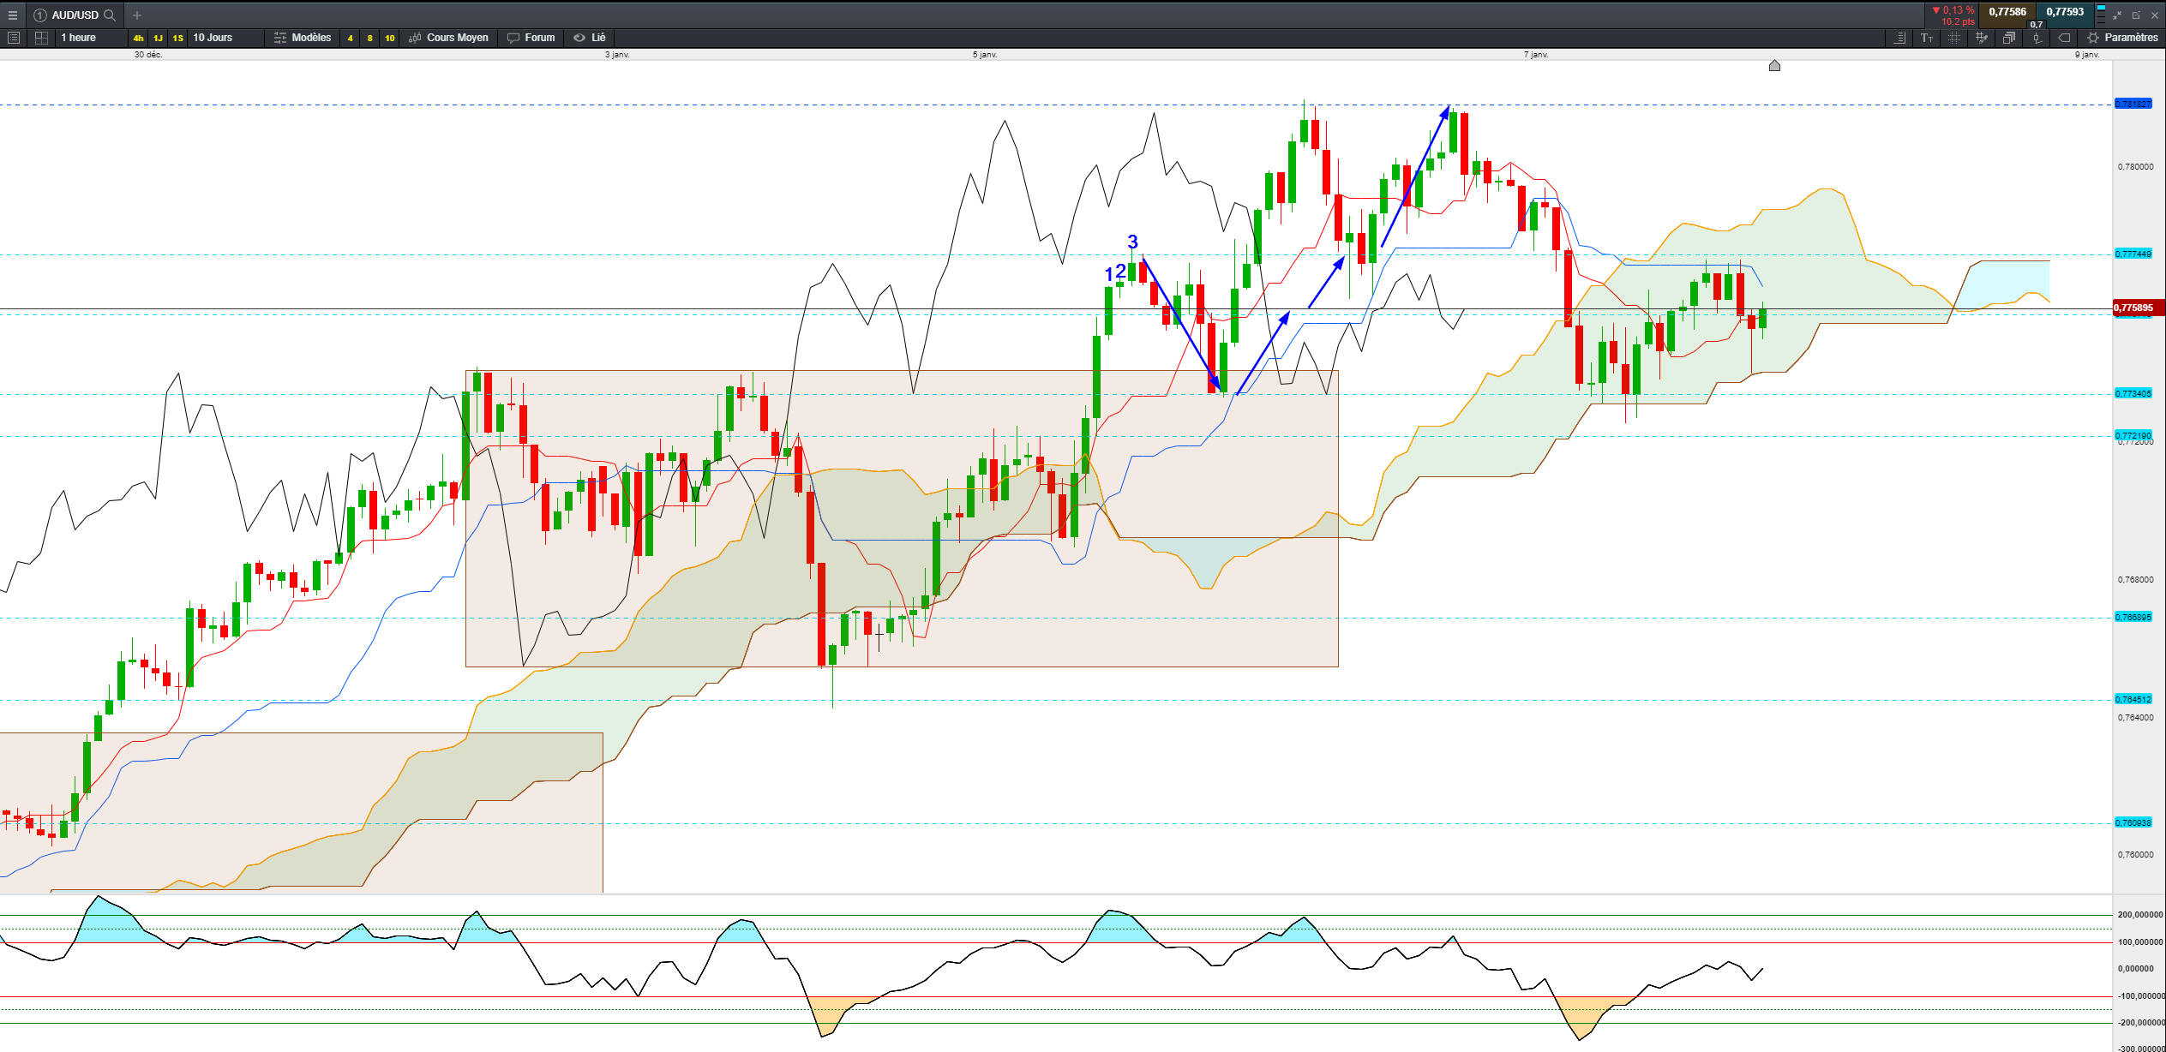Click the 0,77586 sell price box
The width and height of the screenshot is (2166, 1052).
(2007, 12)
